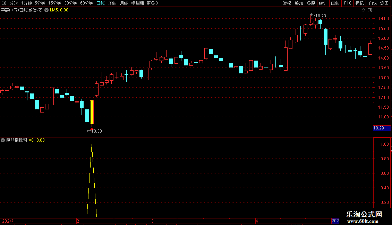Click the 平高电气(日线.前复权) title
This screenshot has height=225, width=392.
pyautogui.click(x=22, y=10)
